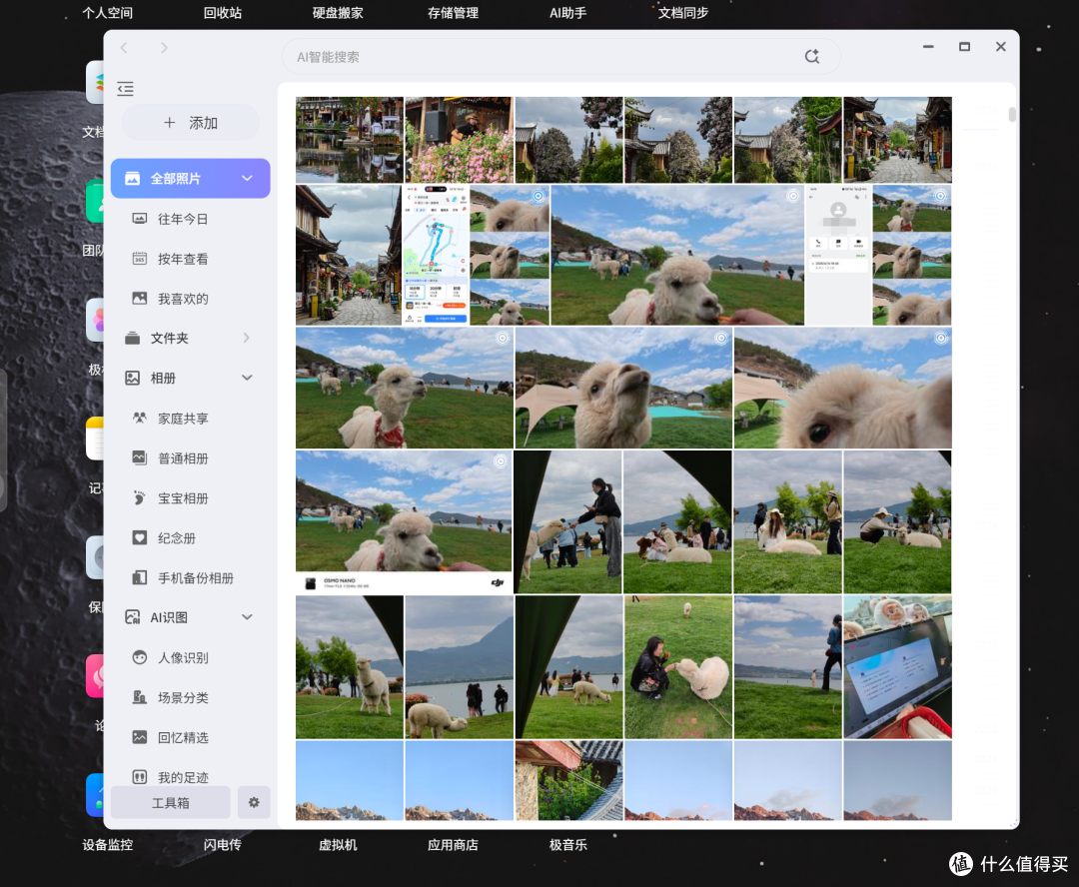This screenshot has width=1079, height=887.
Task: Expand the 文件夹 chevron arrow
Action: click(x=247, y=338)
